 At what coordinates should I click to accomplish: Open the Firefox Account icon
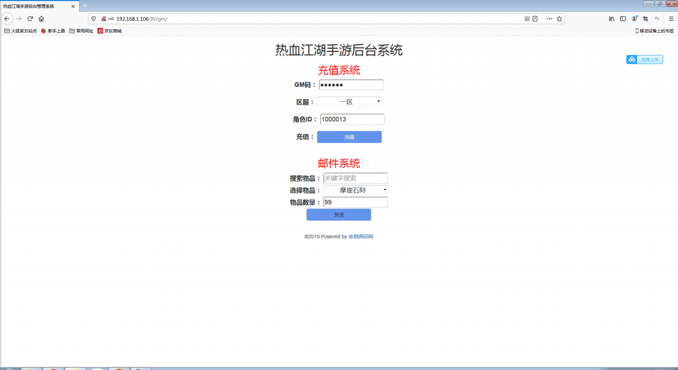(x=634, y=19)
